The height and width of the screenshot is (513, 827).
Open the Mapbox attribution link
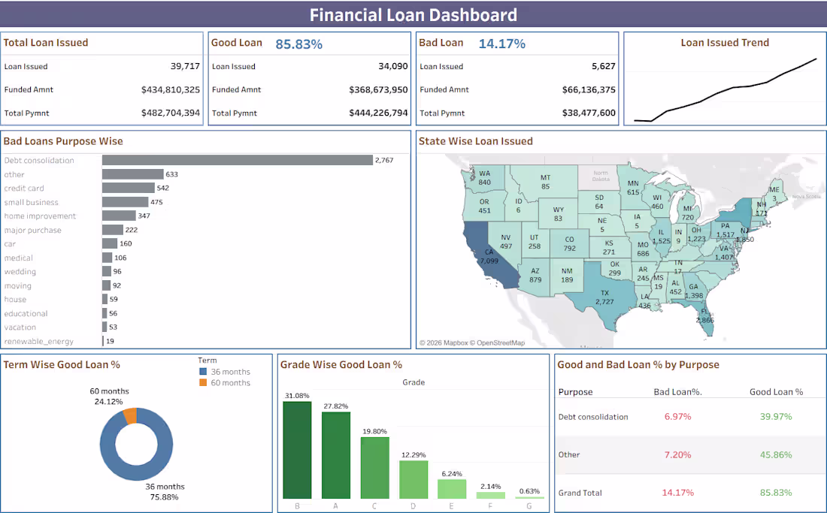pyautogui.click(x=444, y=343)
